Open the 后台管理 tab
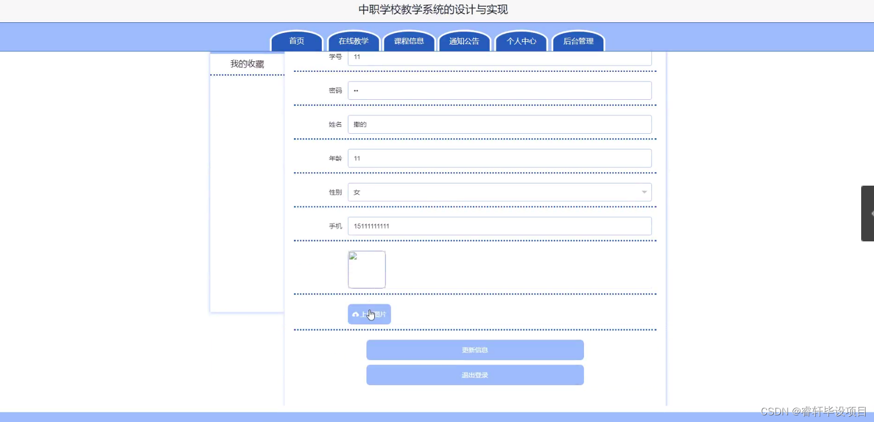The height and width of the screenshot is (422, 874). click(x=578, y=41)
